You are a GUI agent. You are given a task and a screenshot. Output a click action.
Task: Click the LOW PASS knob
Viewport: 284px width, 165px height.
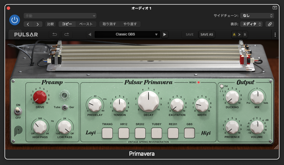click(65, 127)
